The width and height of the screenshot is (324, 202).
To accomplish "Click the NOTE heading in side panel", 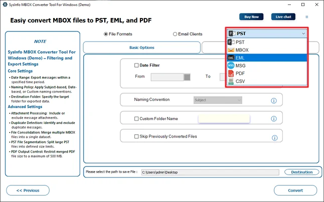I will click(40, 41).
